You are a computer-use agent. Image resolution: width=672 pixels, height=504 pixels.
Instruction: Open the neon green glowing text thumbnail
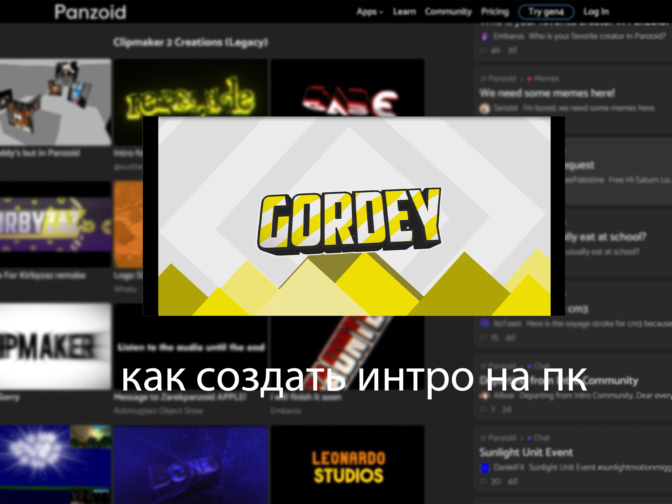coord(191,88)
